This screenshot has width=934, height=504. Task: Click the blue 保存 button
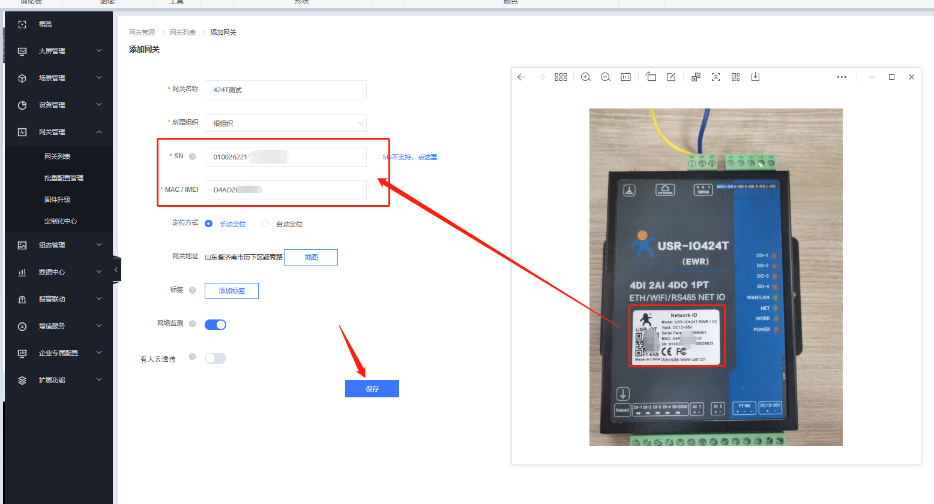(372, 389)
